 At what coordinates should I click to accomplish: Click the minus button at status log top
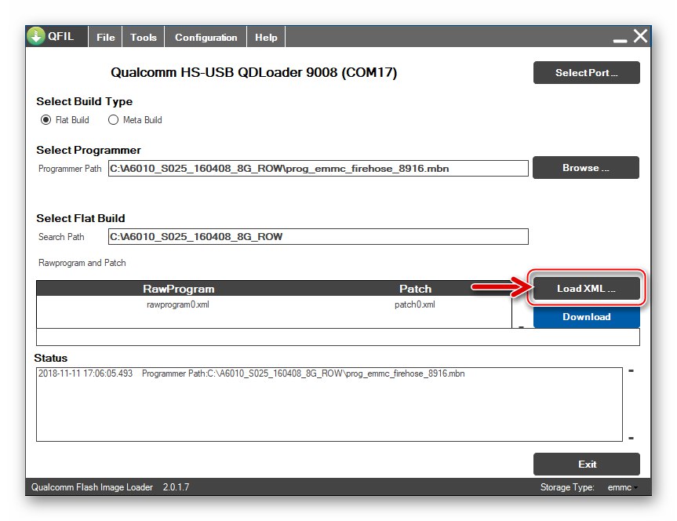(631, 371)
